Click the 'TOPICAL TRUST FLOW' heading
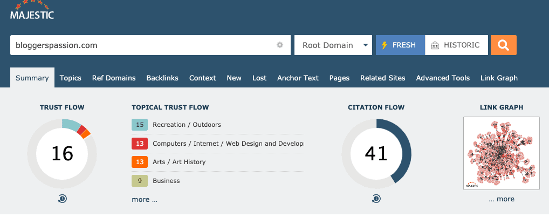Viewport: 549px width, 217px height. [170, 107]
